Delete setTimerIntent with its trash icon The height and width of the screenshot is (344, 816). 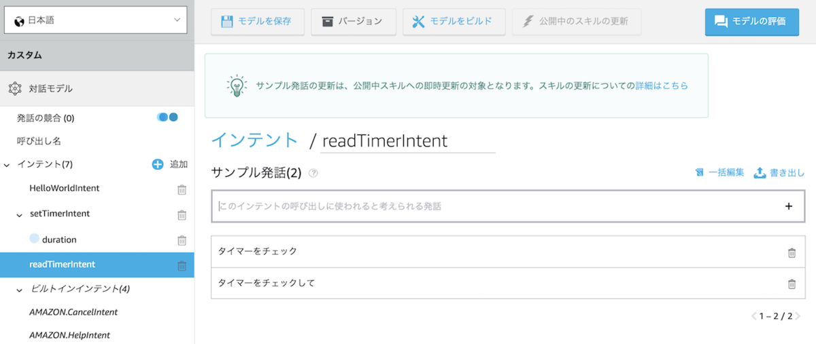[x=182, y=215]
